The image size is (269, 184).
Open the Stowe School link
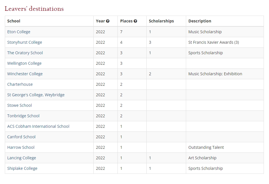20,105
